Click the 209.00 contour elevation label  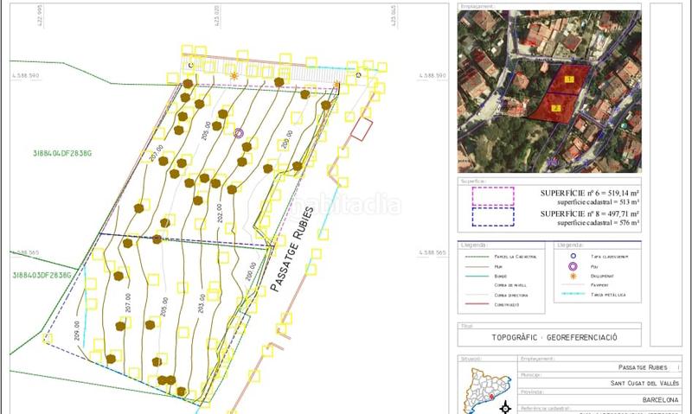[77, 332]
